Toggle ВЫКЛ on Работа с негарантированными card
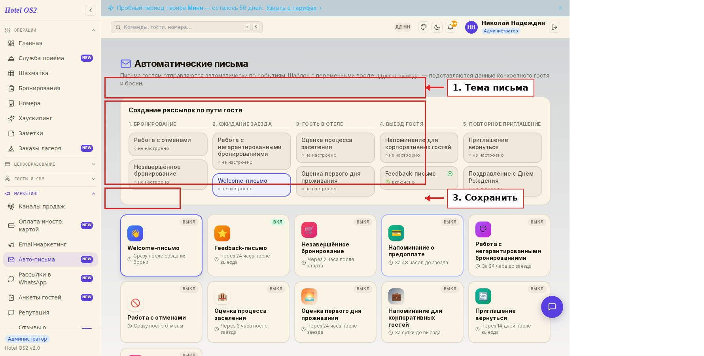The image size is (704, 356). click(537, 222)
